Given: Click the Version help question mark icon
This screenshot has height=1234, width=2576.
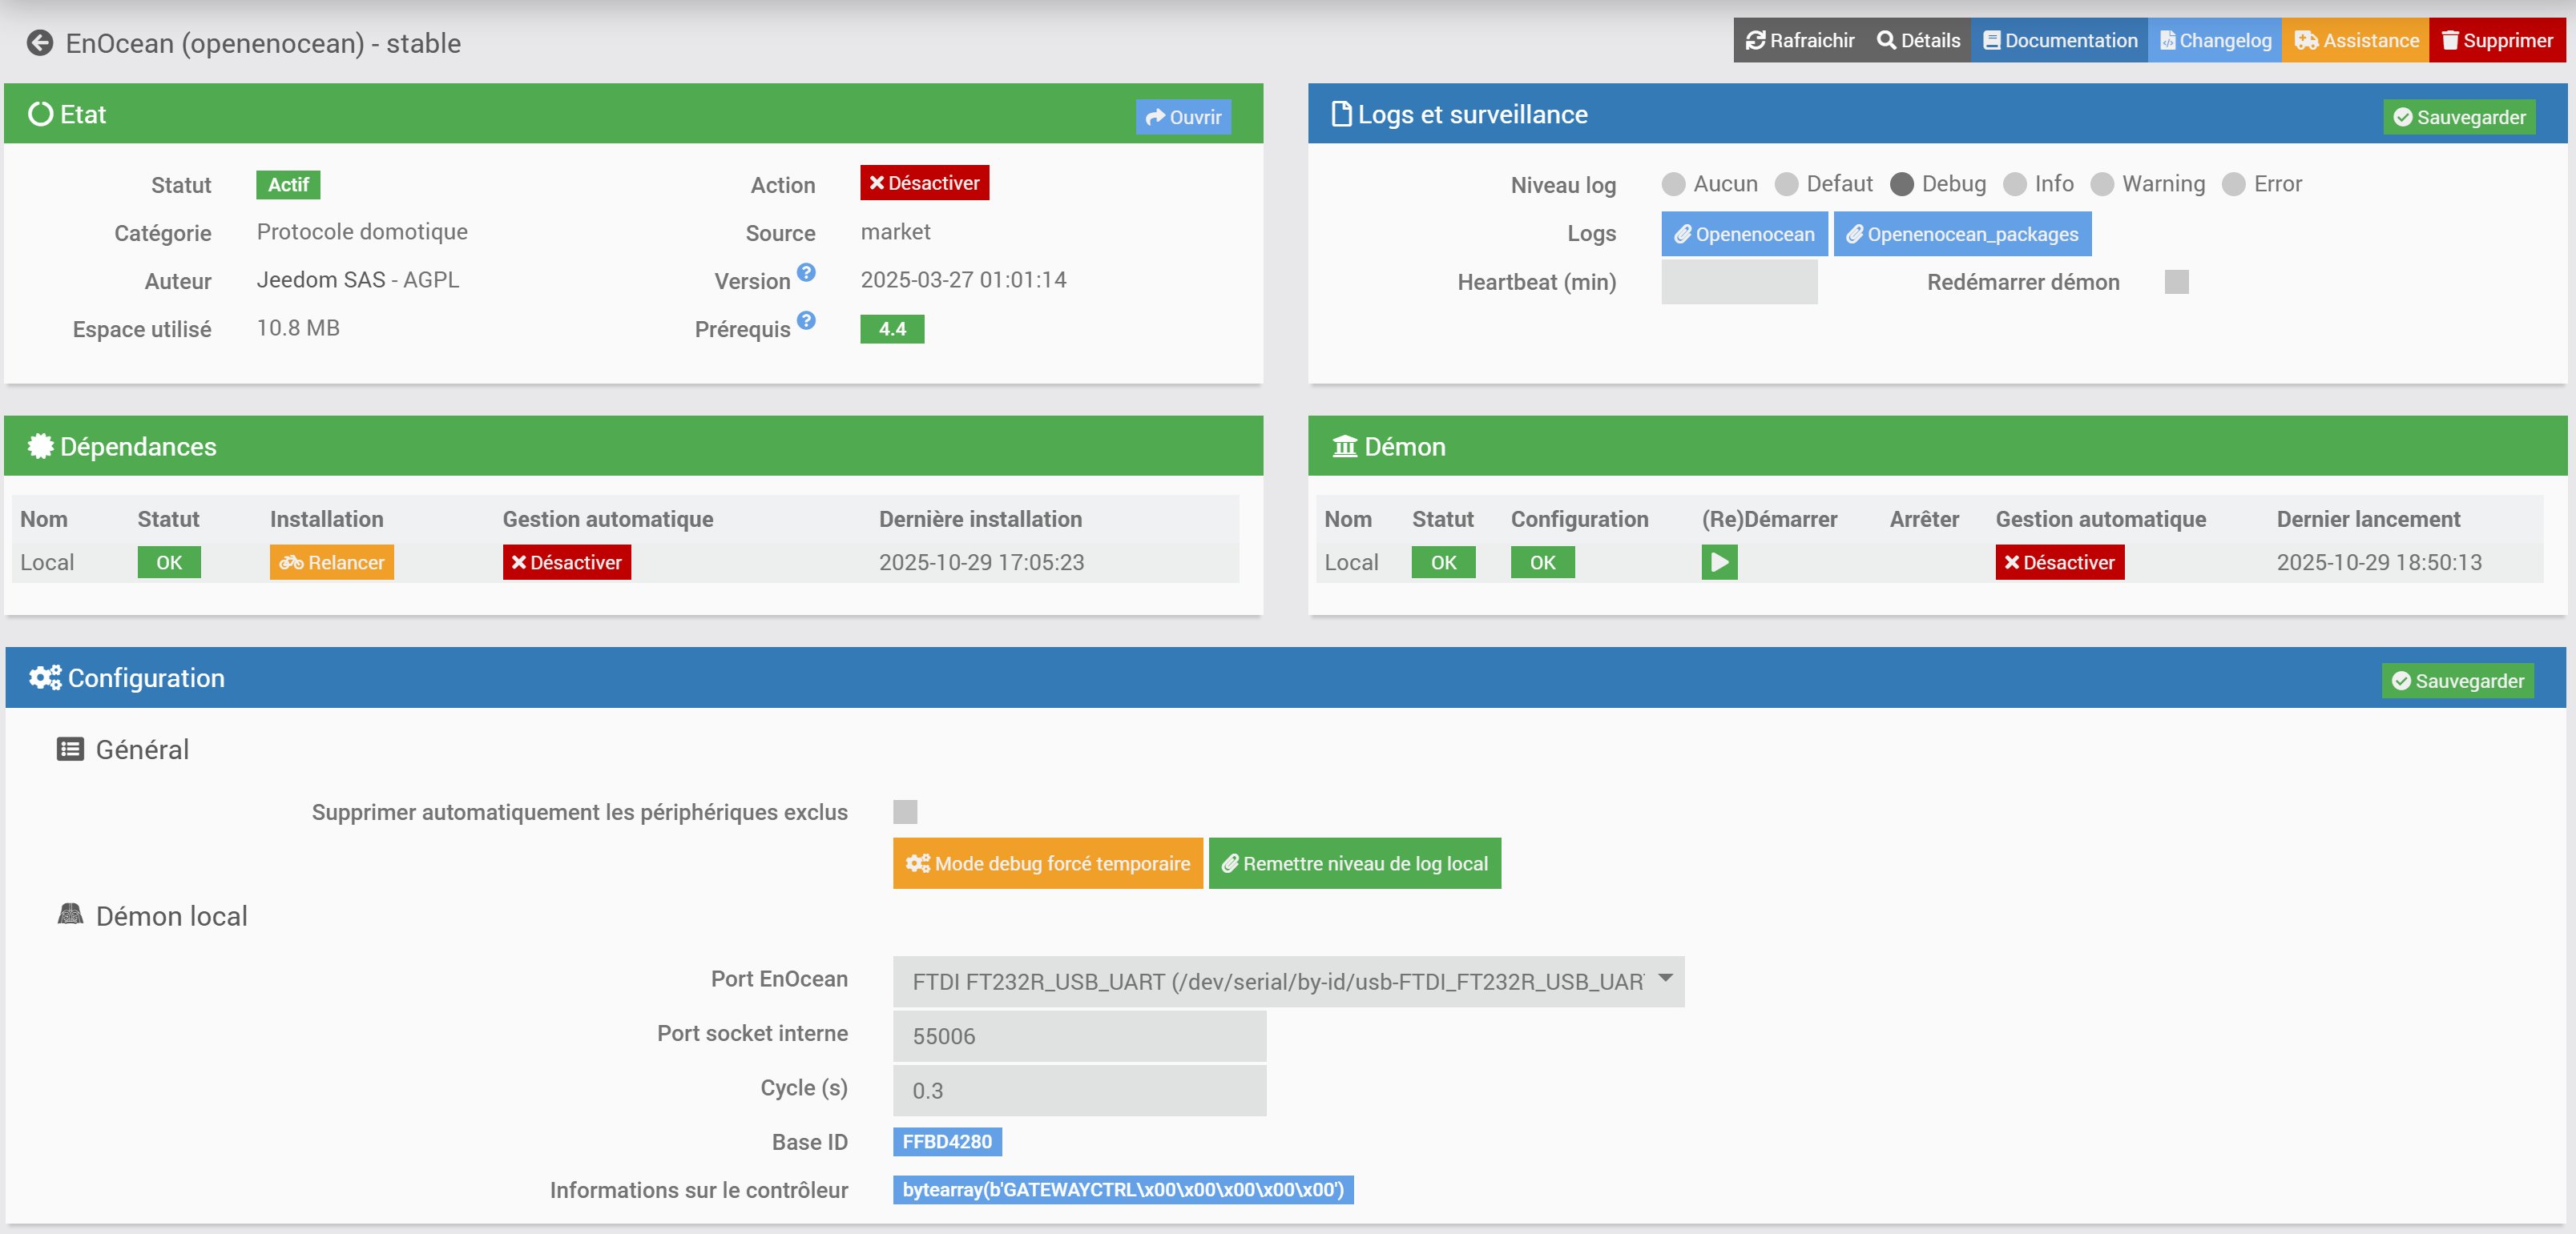Looking at the screenshot, I should (x=806, y=273).
